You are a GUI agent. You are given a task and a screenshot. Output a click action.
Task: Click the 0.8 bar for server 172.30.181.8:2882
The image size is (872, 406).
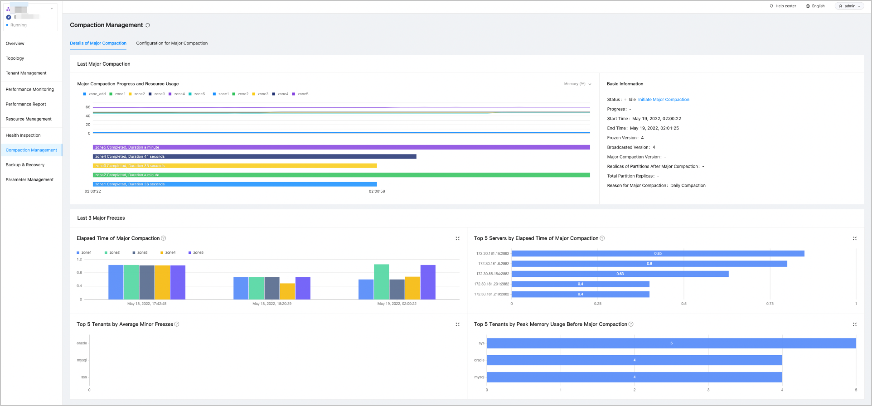[649, 264]
